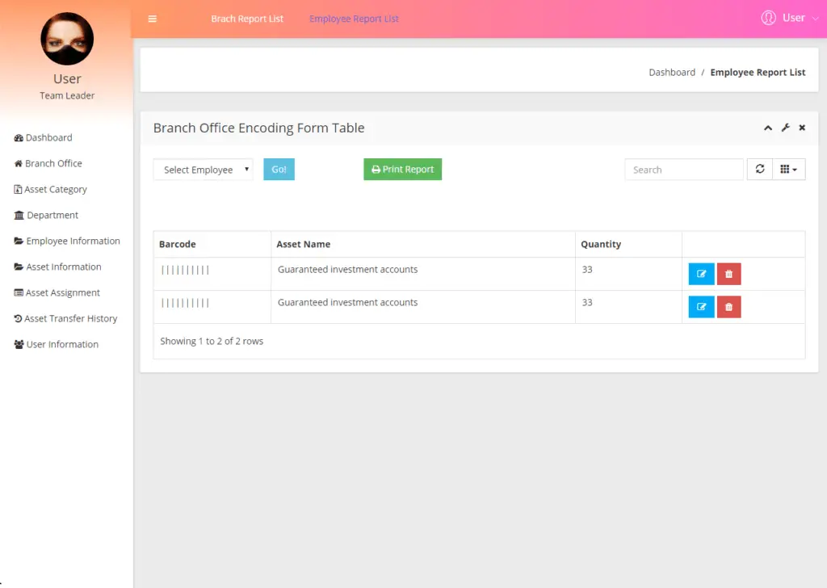Open the Select Employee dropdown
This screenshot has width=827, height=588.
pos(203,170)
